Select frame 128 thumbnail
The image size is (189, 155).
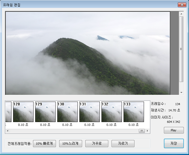pos(23,112)
